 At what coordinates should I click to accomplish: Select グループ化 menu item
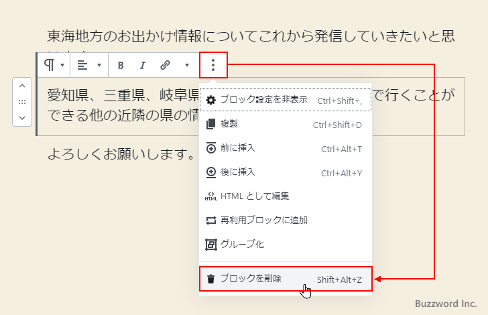[x=286, y=245]
